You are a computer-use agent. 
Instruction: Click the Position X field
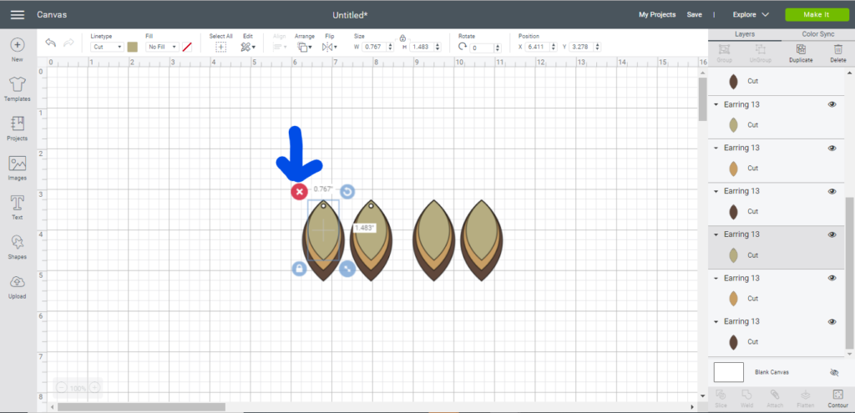tap(538, 48)
